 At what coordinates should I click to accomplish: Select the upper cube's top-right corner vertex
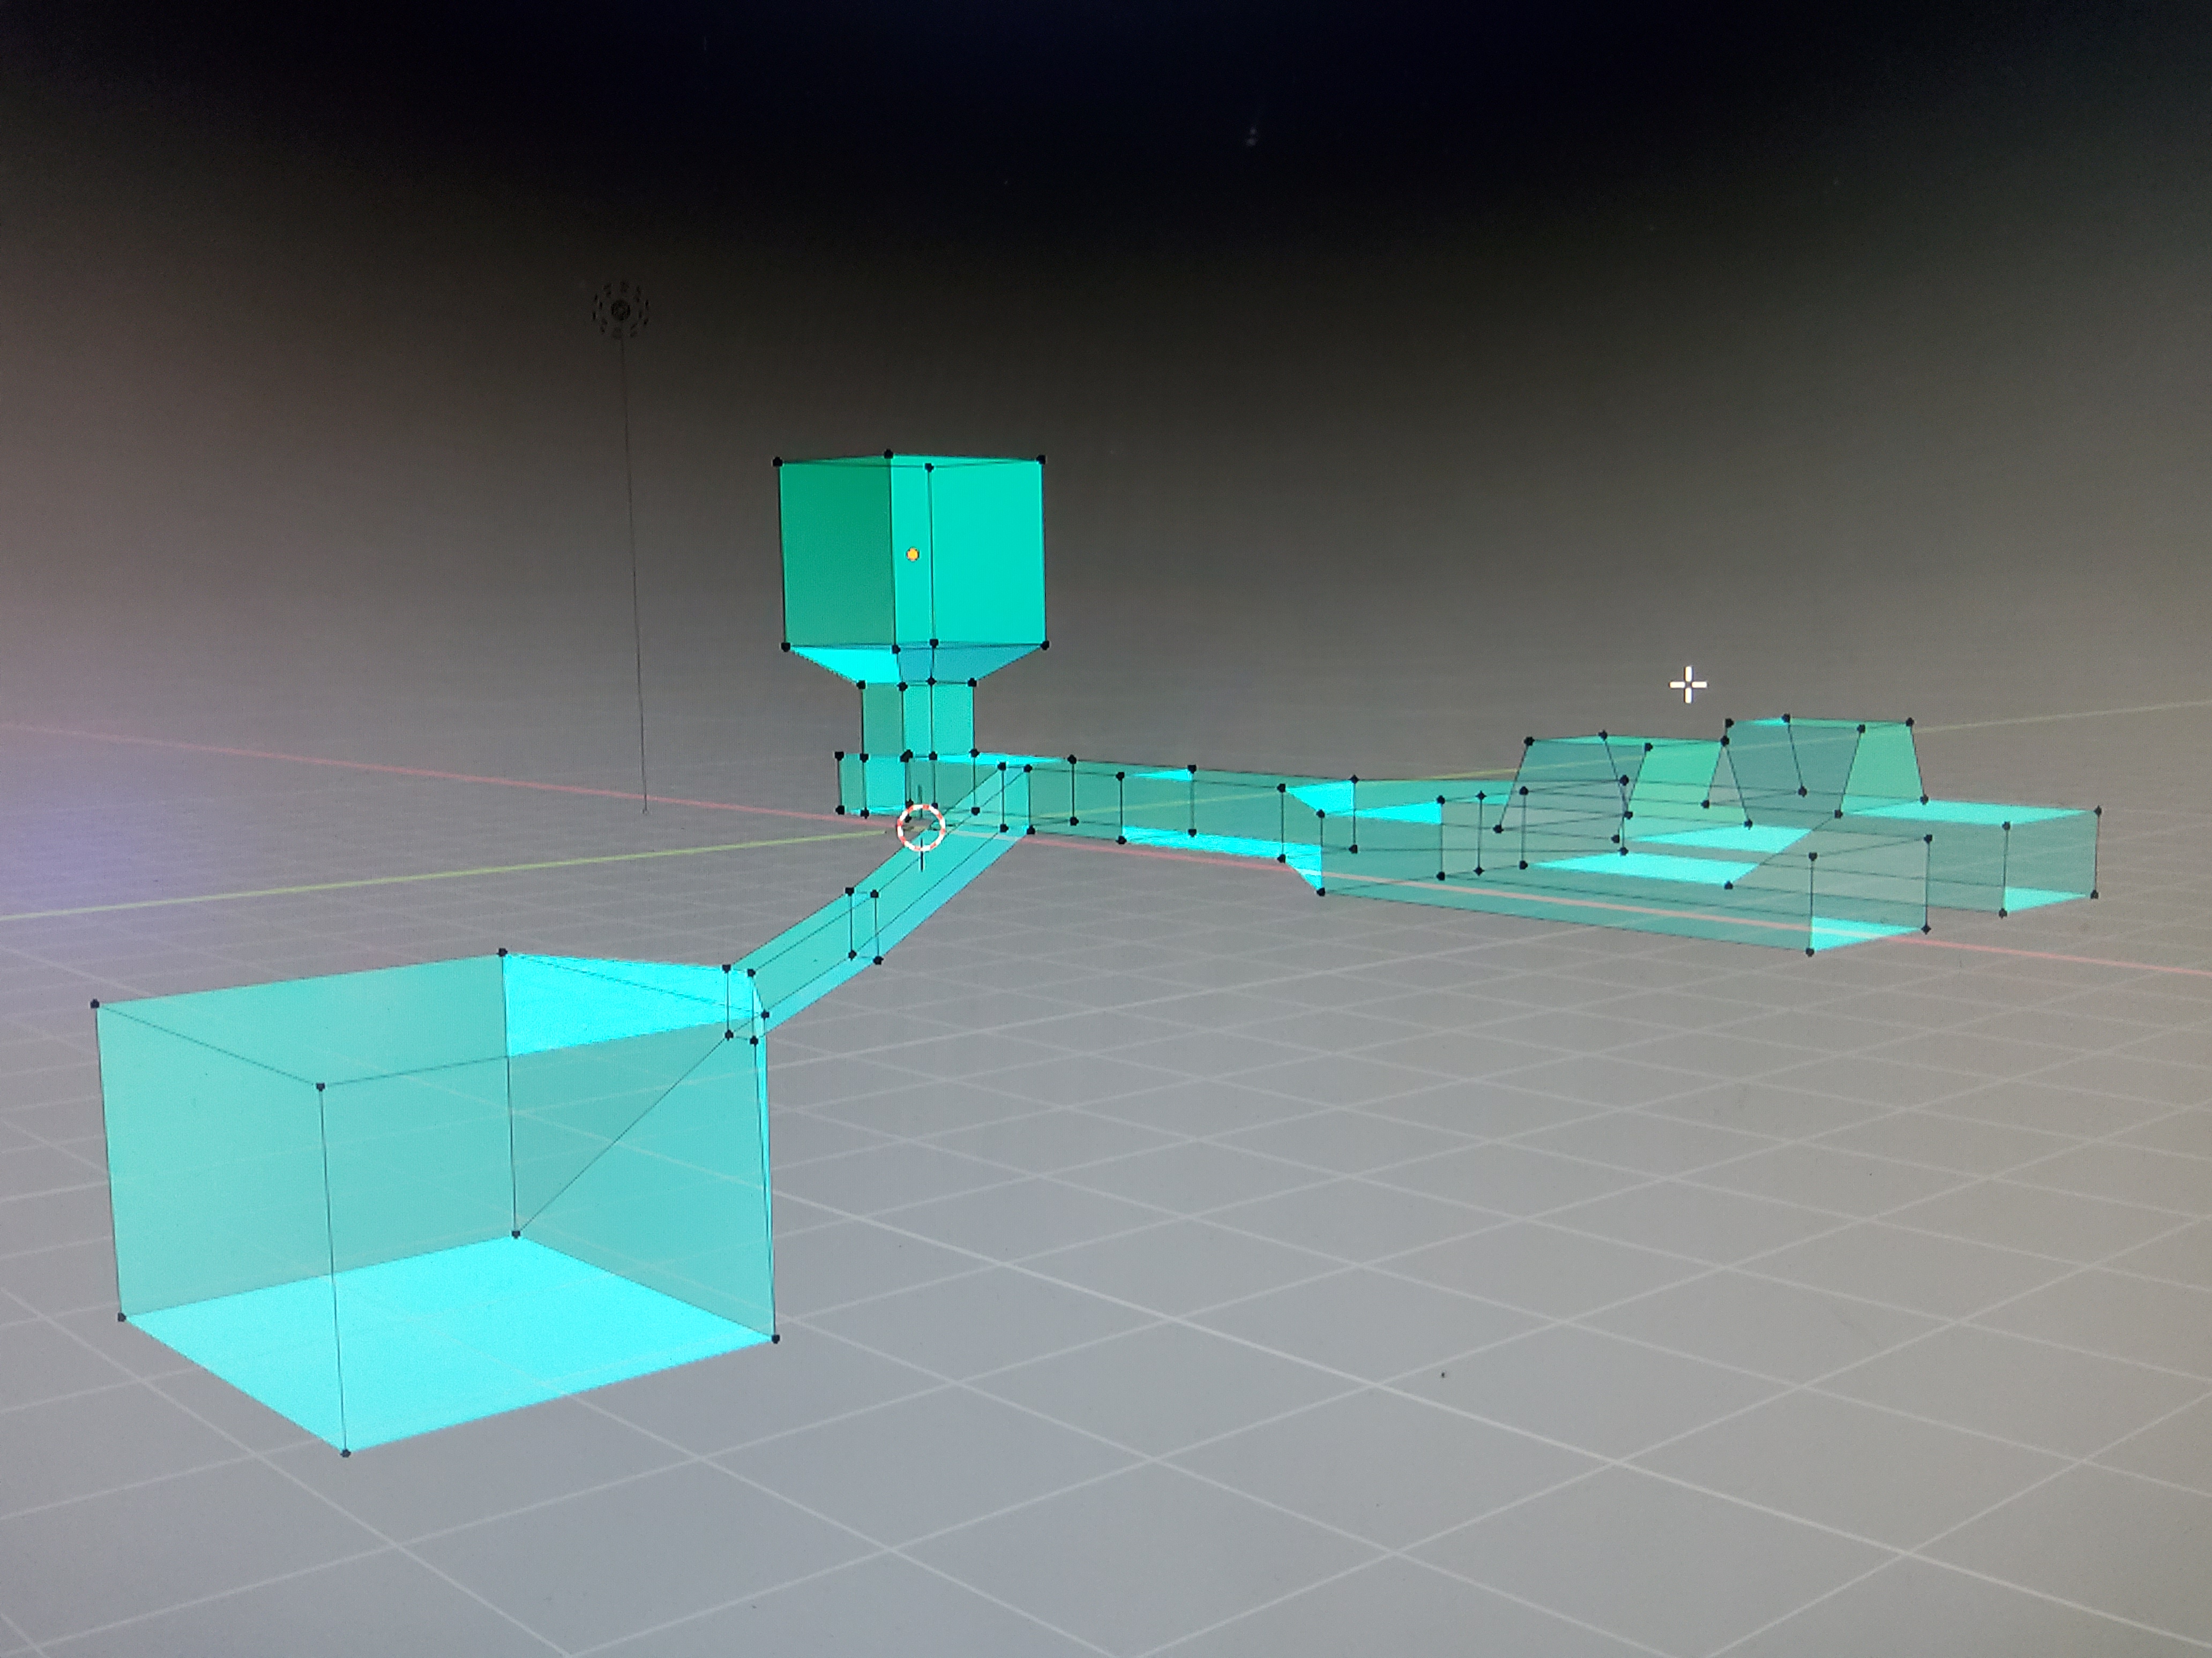click(x=1041, y=459)
